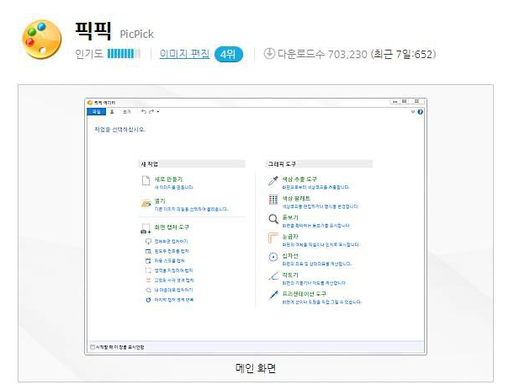Image resolution: width=514 pixels, height=390 pixels.
Task: Click the region capture dashed-rectangle icon
Action: (x=148, y=270)
